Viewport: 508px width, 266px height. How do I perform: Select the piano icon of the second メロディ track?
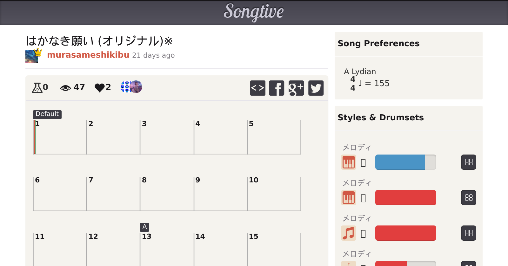click(x=348, y=198)
